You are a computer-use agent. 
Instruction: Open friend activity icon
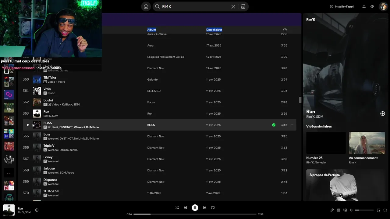pos(372,6)
